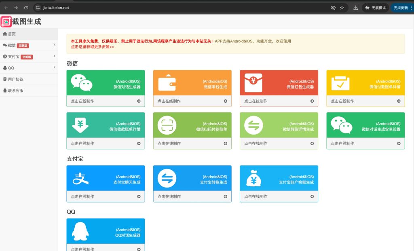The image size is (414, 251).
Task: Click the site info icon in address bar
Action: pyautogui.click(x=38, y=8)
